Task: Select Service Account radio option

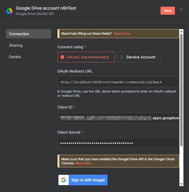Action: [139, 57]
